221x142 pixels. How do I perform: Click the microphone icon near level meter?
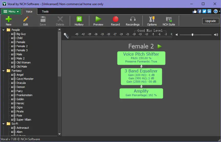66,35
